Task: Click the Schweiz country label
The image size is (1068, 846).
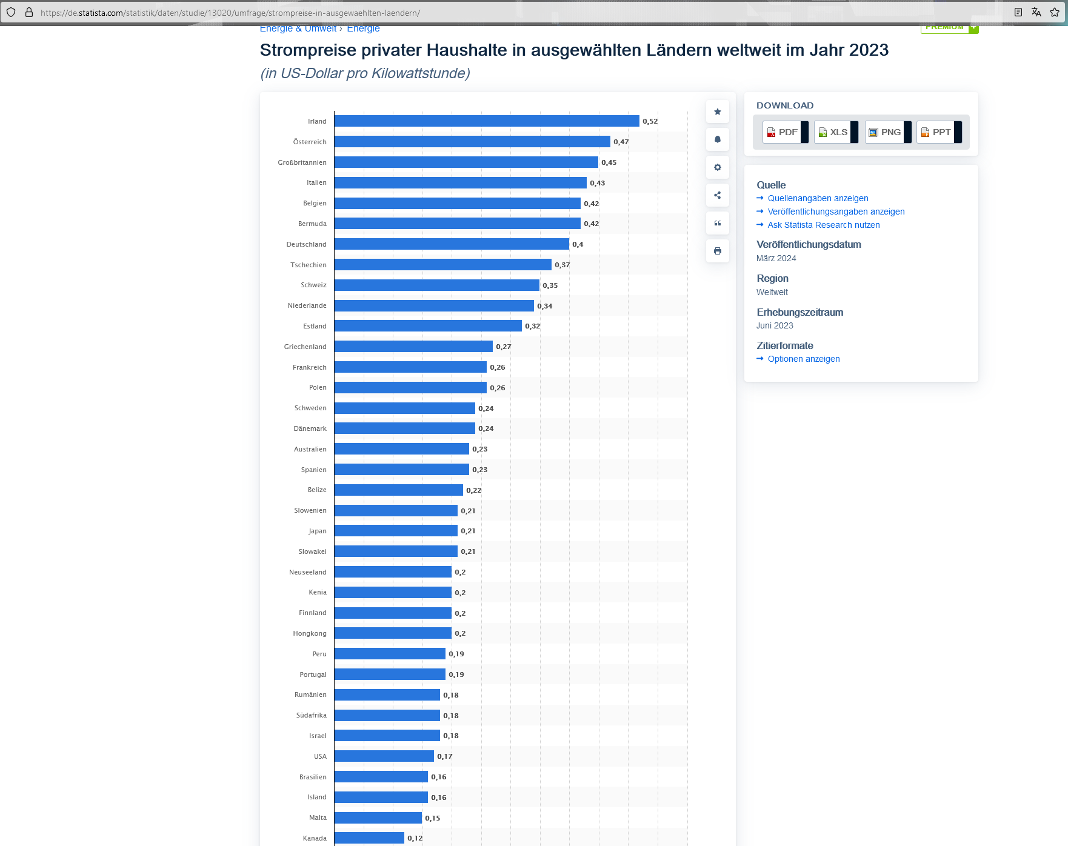Action: pyautogui.click(x=313, y=285)
